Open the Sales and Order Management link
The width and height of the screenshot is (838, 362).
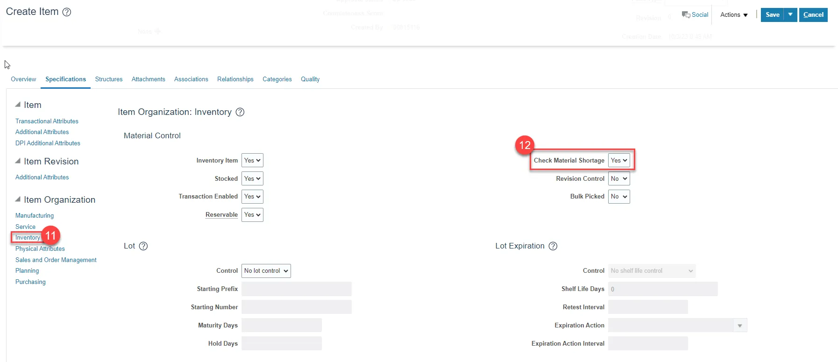click(56, 260)
